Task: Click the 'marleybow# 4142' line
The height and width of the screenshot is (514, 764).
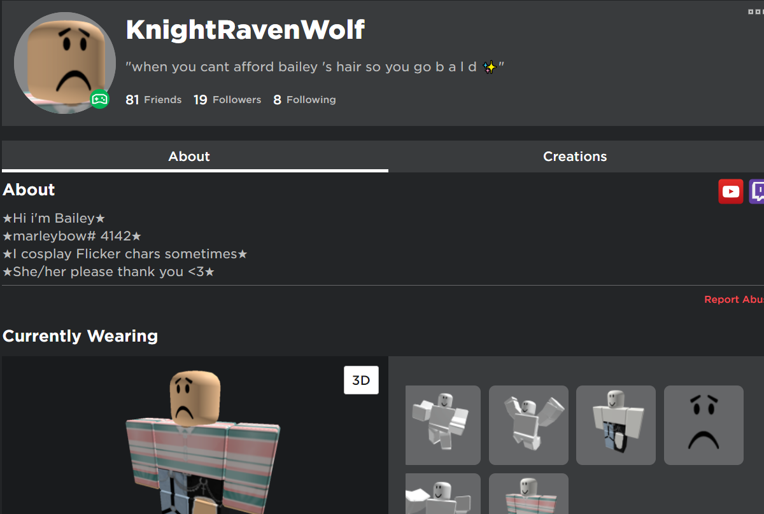Action: pos(72,236)
